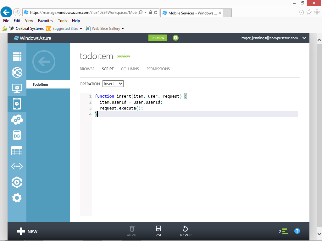
Task: Open Networks icon in sidebar
Action: 17,166
